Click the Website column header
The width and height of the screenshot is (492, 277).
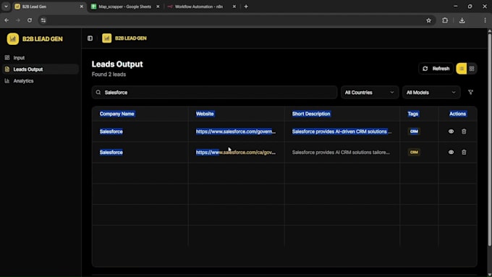[x=205, y=114]
